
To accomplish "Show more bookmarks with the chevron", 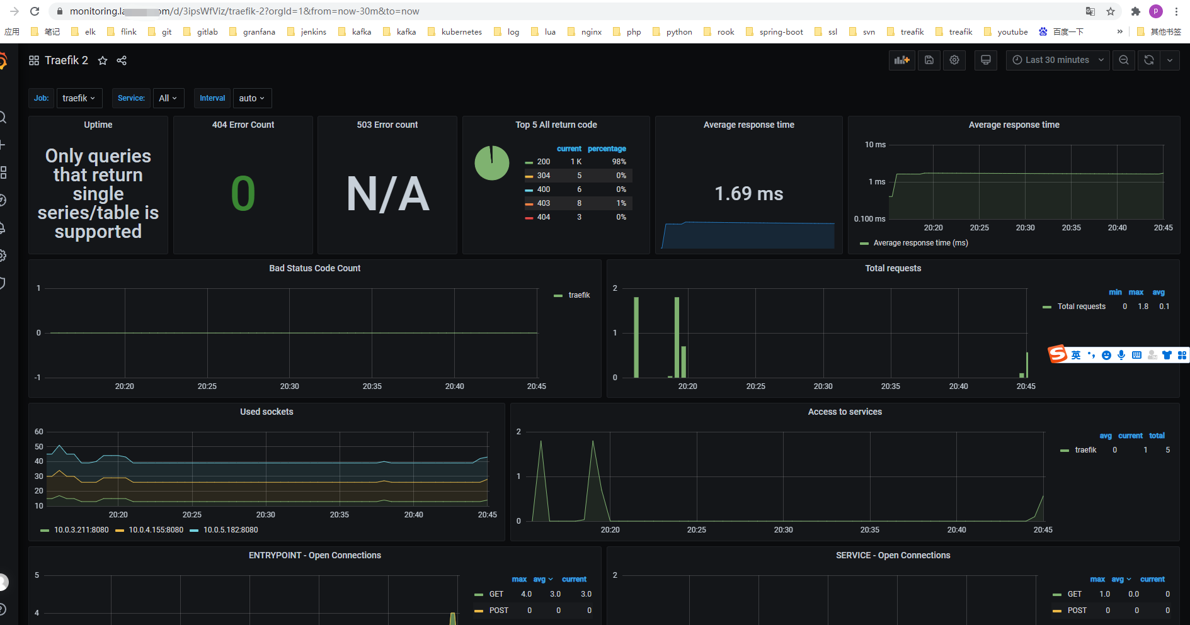I will pos(1119,31).
